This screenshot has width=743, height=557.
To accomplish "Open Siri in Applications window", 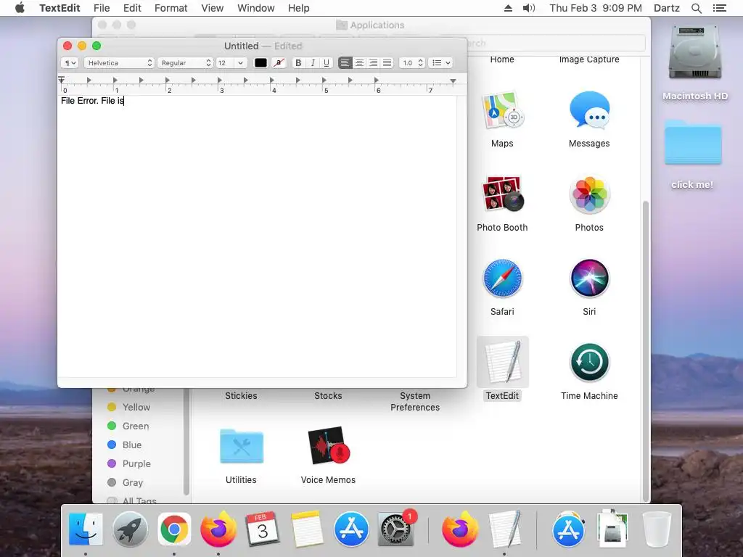I will (589, 278).
